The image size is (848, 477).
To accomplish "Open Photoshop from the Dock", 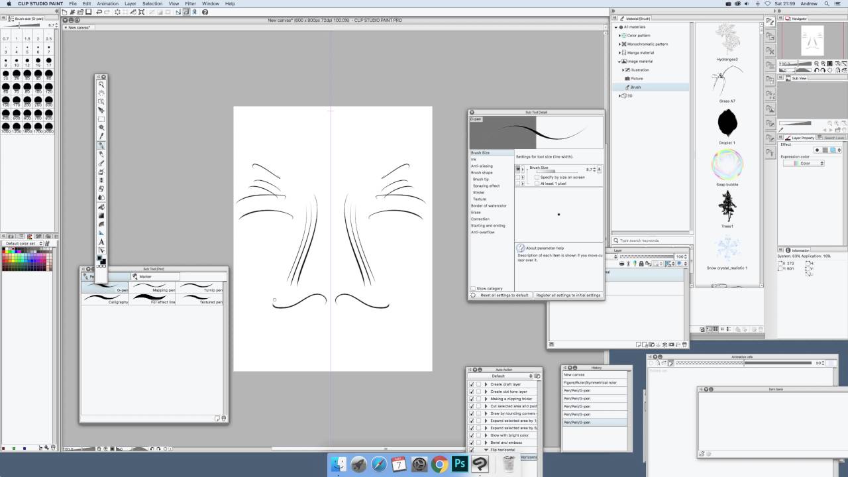I will [x=459, y=464].
